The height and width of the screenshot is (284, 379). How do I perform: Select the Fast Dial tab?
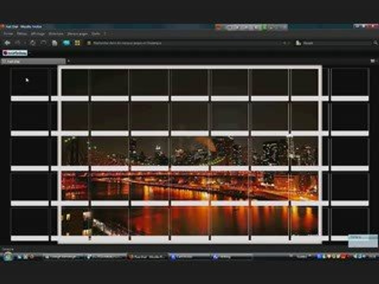33,62
